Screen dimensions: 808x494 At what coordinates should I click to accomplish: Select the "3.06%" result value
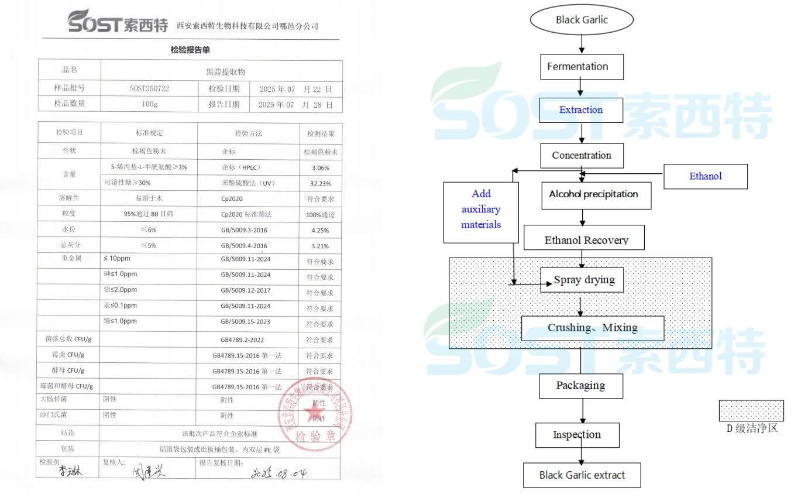point(321,168)
